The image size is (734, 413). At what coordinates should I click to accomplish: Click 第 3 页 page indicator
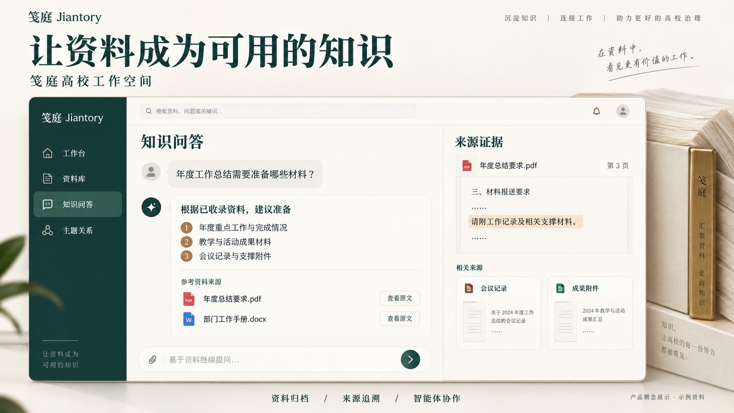pyautogui.click(x=618, y=165)
